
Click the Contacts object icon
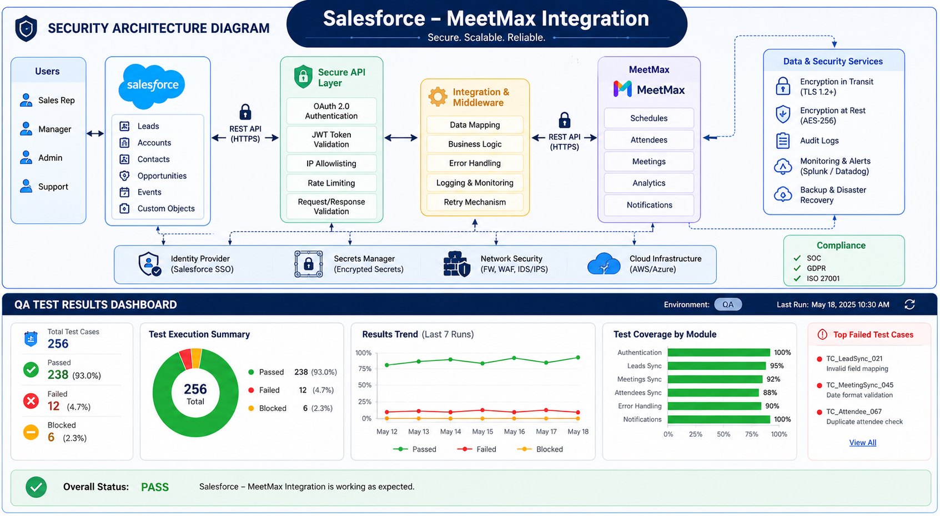(125, 159)
